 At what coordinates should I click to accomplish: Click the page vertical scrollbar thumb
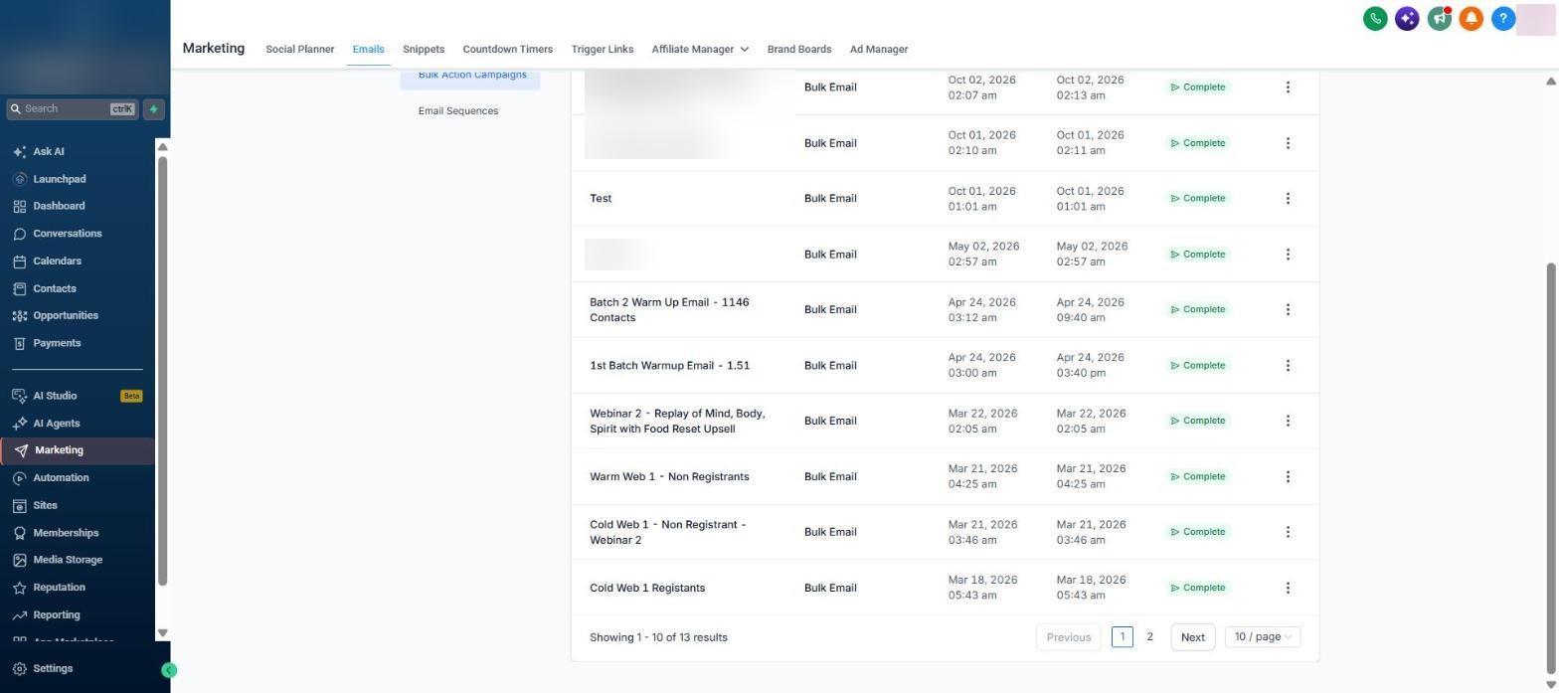click(1551, 467)
